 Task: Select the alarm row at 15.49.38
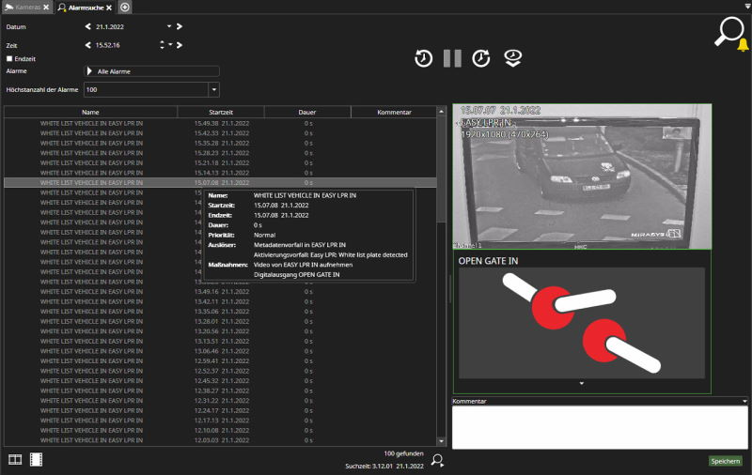coord(220,123)
